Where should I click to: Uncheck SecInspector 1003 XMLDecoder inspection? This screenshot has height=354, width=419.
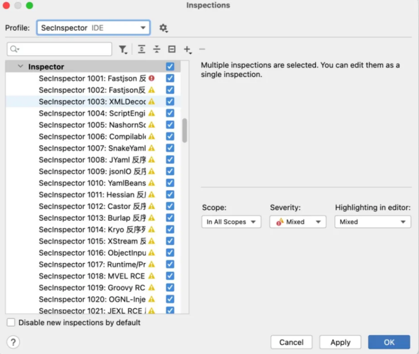[x=170, y=101]
